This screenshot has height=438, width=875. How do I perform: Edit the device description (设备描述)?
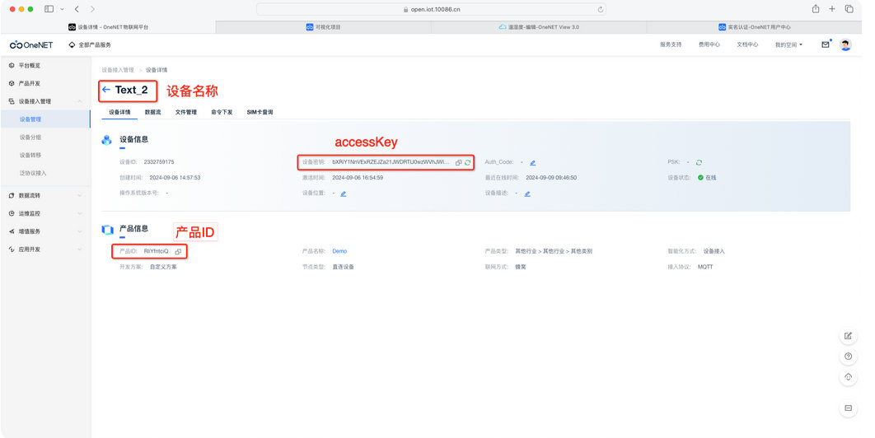point(527,193)
